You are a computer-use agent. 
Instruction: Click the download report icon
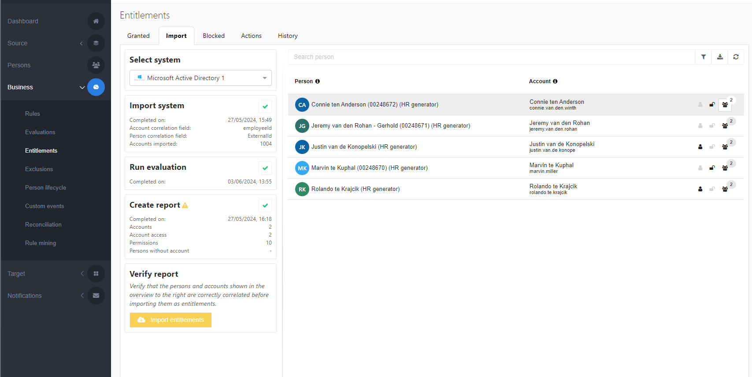(x=720, y=57)
